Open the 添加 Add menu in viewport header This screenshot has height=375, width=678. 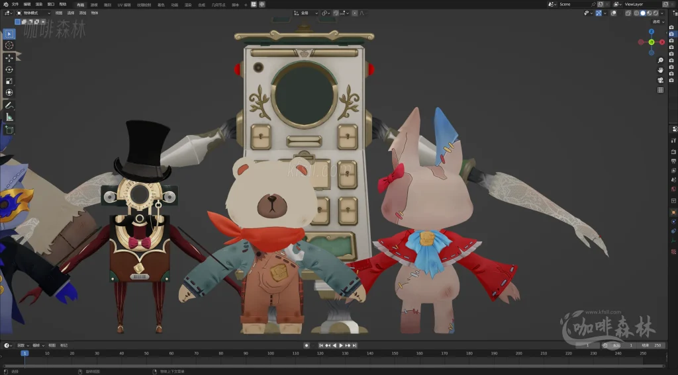[83, 13]
